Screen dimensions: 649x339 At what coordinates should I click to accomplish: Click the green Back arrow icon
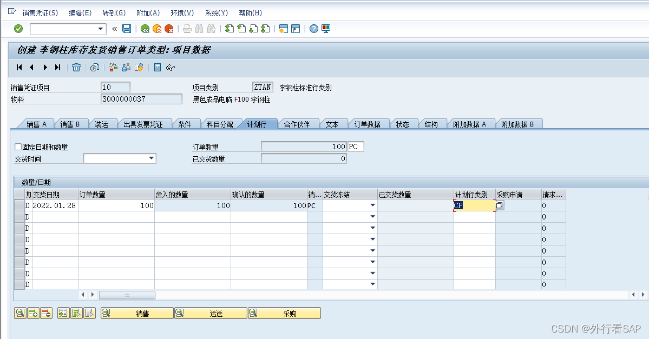click(x=145, y=29)
